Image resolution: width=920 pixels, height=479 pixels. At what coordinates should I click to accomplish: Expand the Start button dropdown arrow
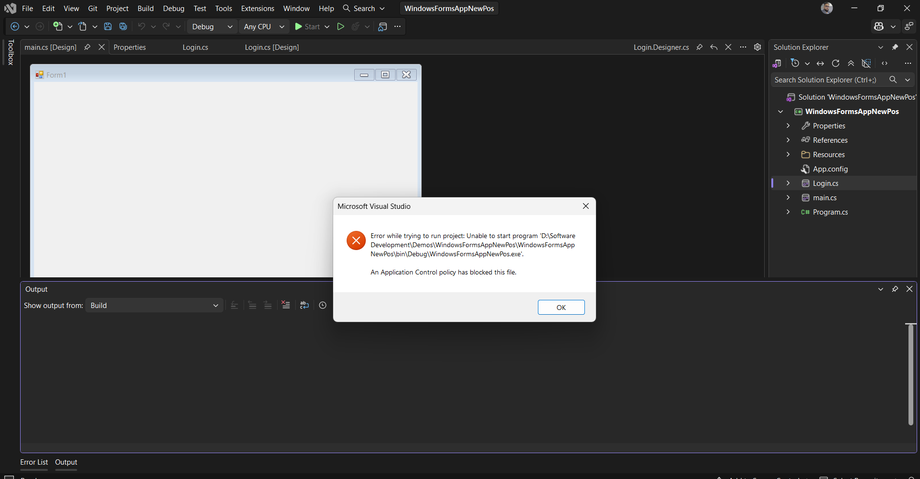[327, 27]
